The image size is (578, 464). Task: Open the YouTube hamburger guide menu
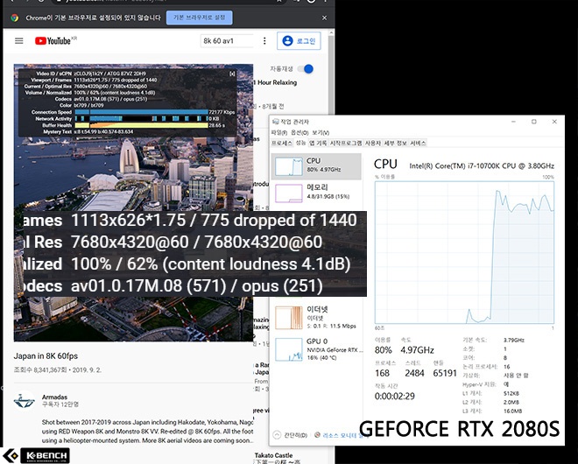tap(18, 41)
